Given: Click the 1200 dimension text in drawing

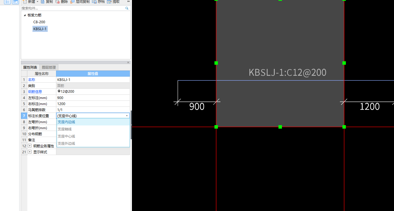Looking at the screenshot, I should point(370,107).
